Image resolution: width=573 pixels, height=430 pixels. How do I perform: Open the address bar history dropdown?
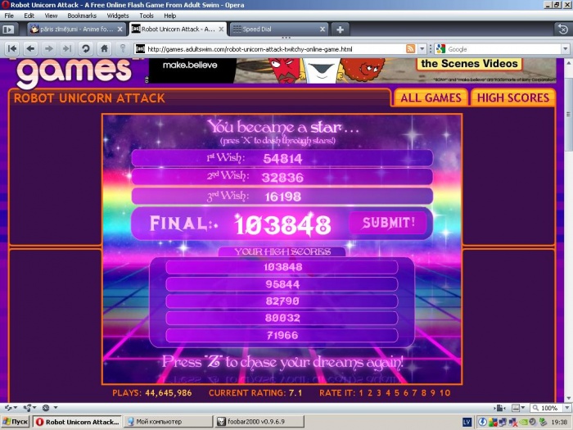(422, 49)
